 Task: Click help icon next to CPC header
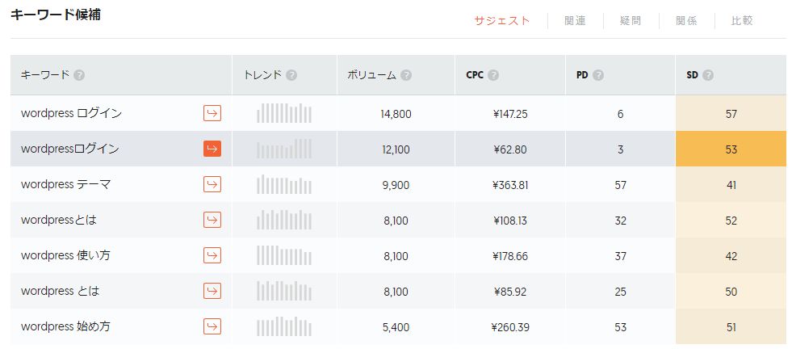tap(493, 75)
